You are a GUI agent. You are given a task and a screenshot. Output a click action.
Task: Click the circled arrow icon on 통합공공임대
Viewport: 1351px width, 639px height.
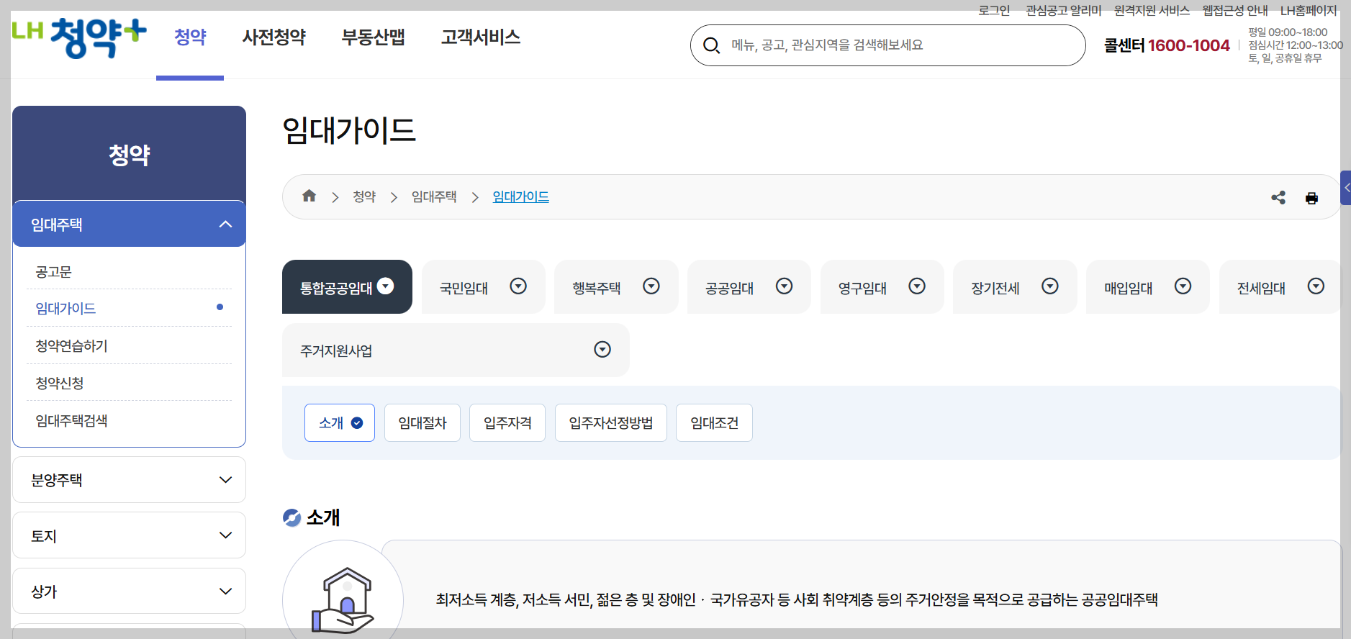pyautogui.click(x=386, y=286)
